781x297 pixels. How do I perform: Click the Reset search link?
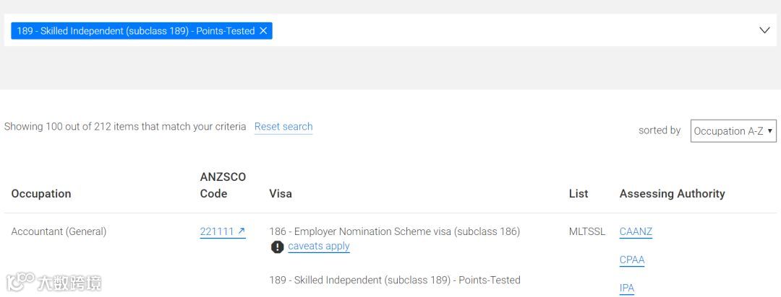pos(283,127)
